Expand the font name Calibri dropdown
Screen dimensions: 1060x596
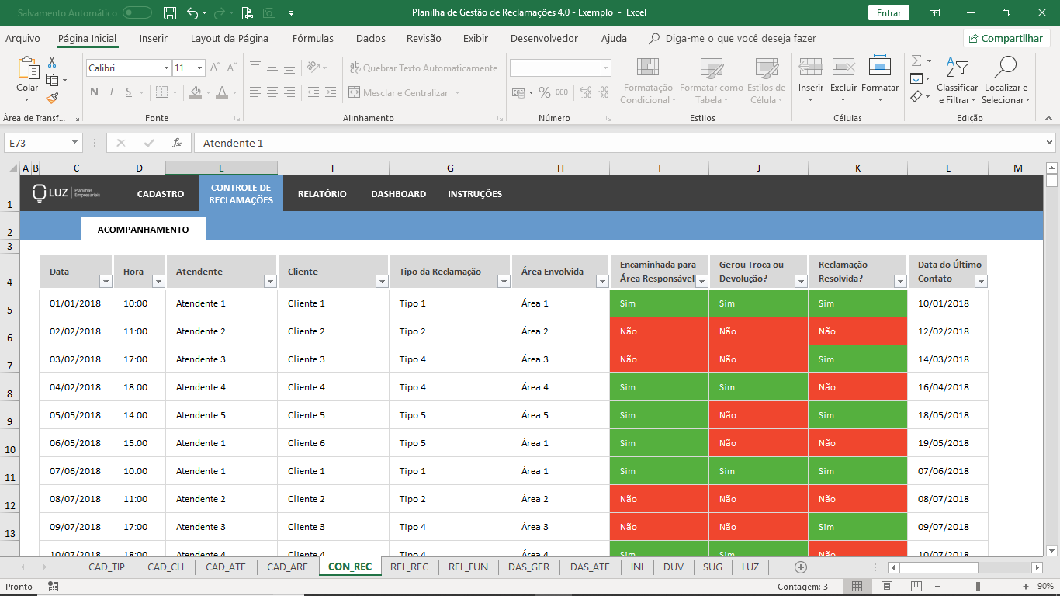pyautogui.click(x=166, y=68)
